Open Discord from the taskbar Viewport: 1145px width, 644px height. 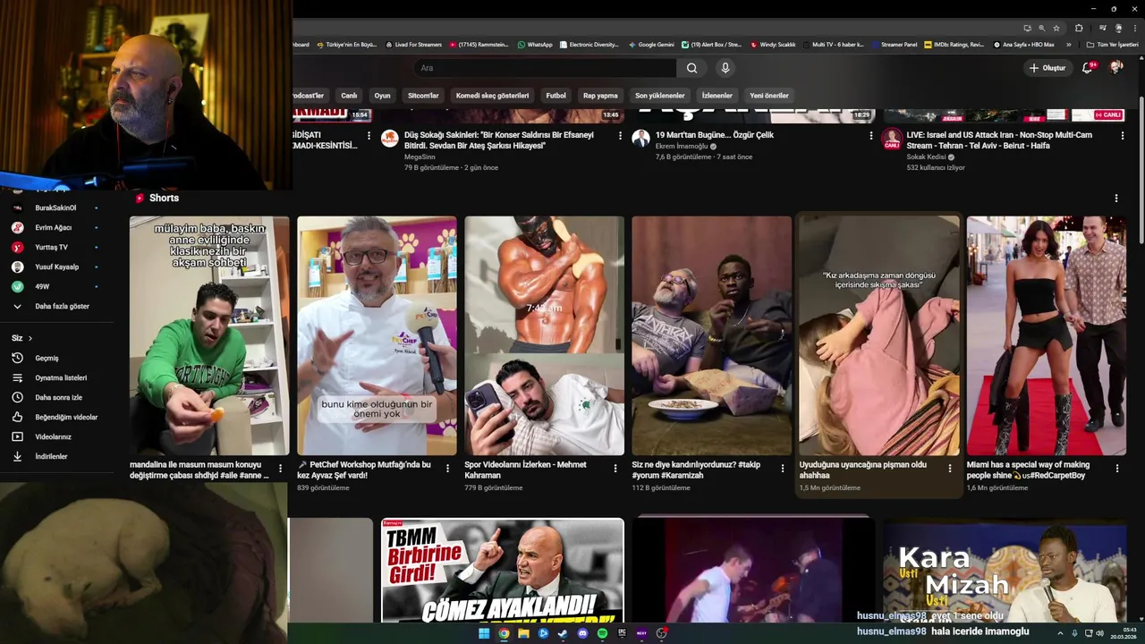[582, 633]
